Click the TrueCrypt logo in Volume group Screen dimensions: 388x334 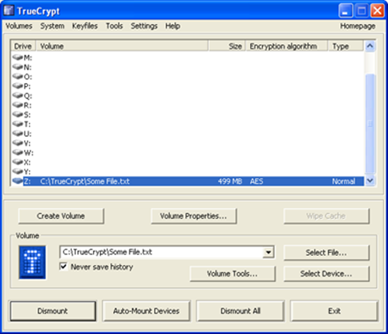[x=32, y=262]
